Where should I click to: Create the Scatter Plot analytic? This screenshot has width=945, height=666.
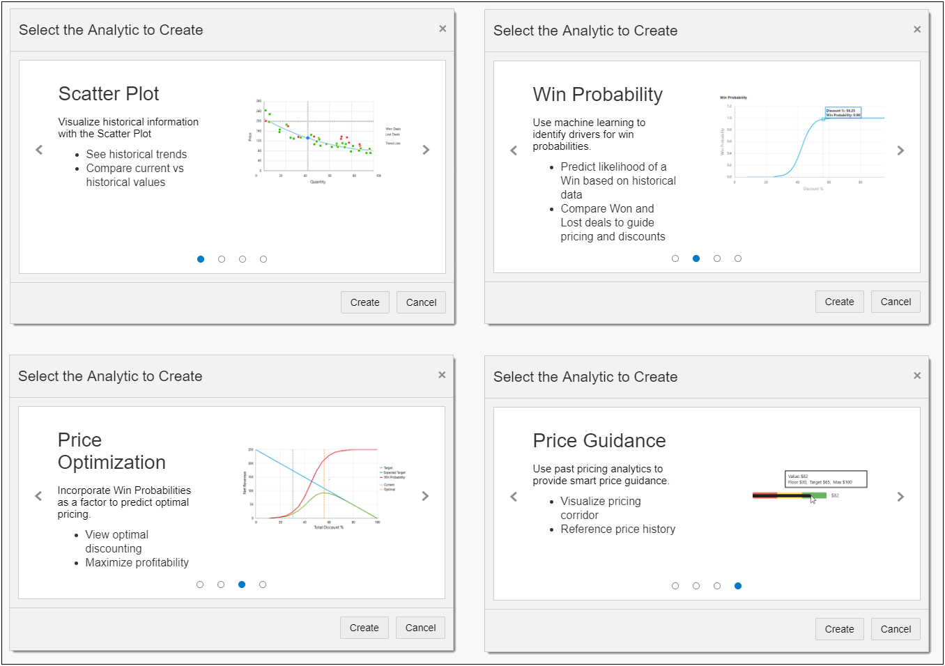pyautogui.click(x=364, y=302)
